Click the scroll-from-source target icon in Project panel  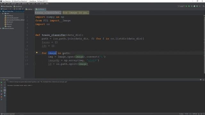[14, 9]
